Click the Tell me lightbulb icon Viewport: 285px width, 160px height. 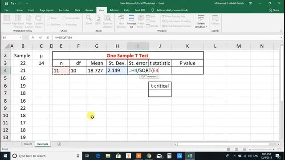pyautogui.click(x=152, y=10)
